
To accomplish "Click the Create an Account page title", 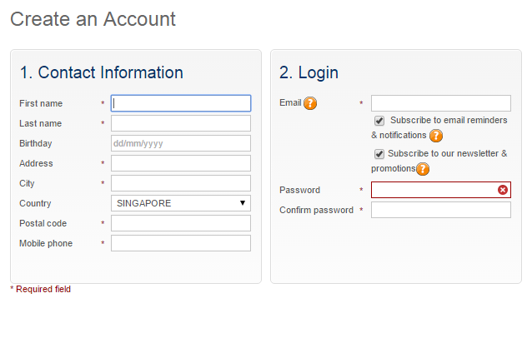I will 93,19.
